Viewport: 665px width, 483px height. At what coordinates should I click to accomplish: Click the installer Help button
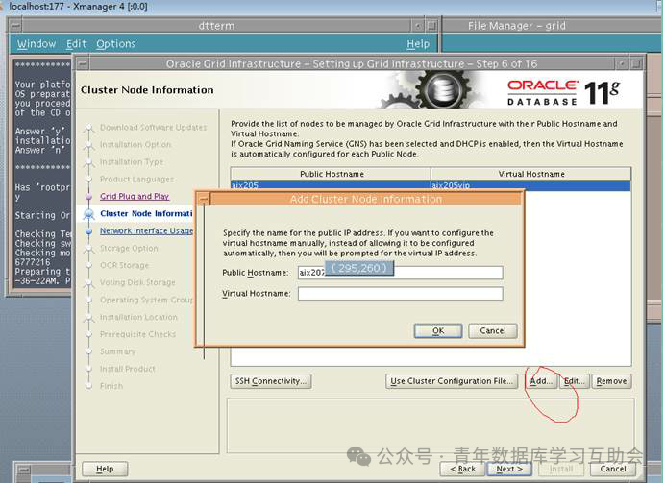[105, 469]
